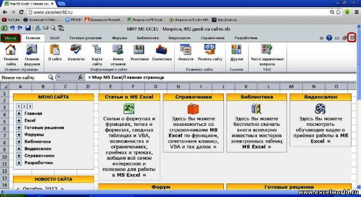Click the undo arrow in quick access toolbar
This screenshot has height=197, width=361.
13,28
